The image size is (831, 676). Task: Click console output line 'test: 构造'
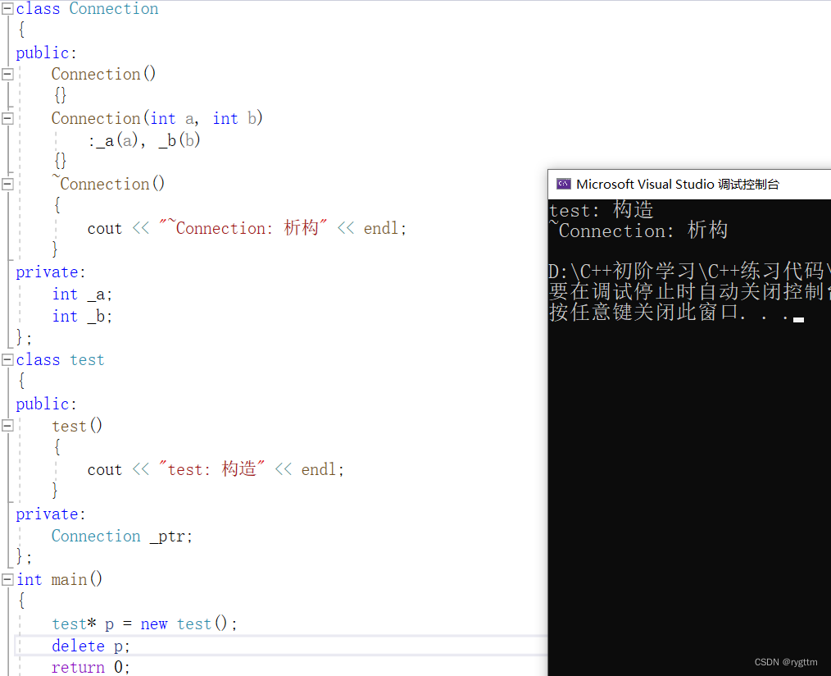pos(601,210)
